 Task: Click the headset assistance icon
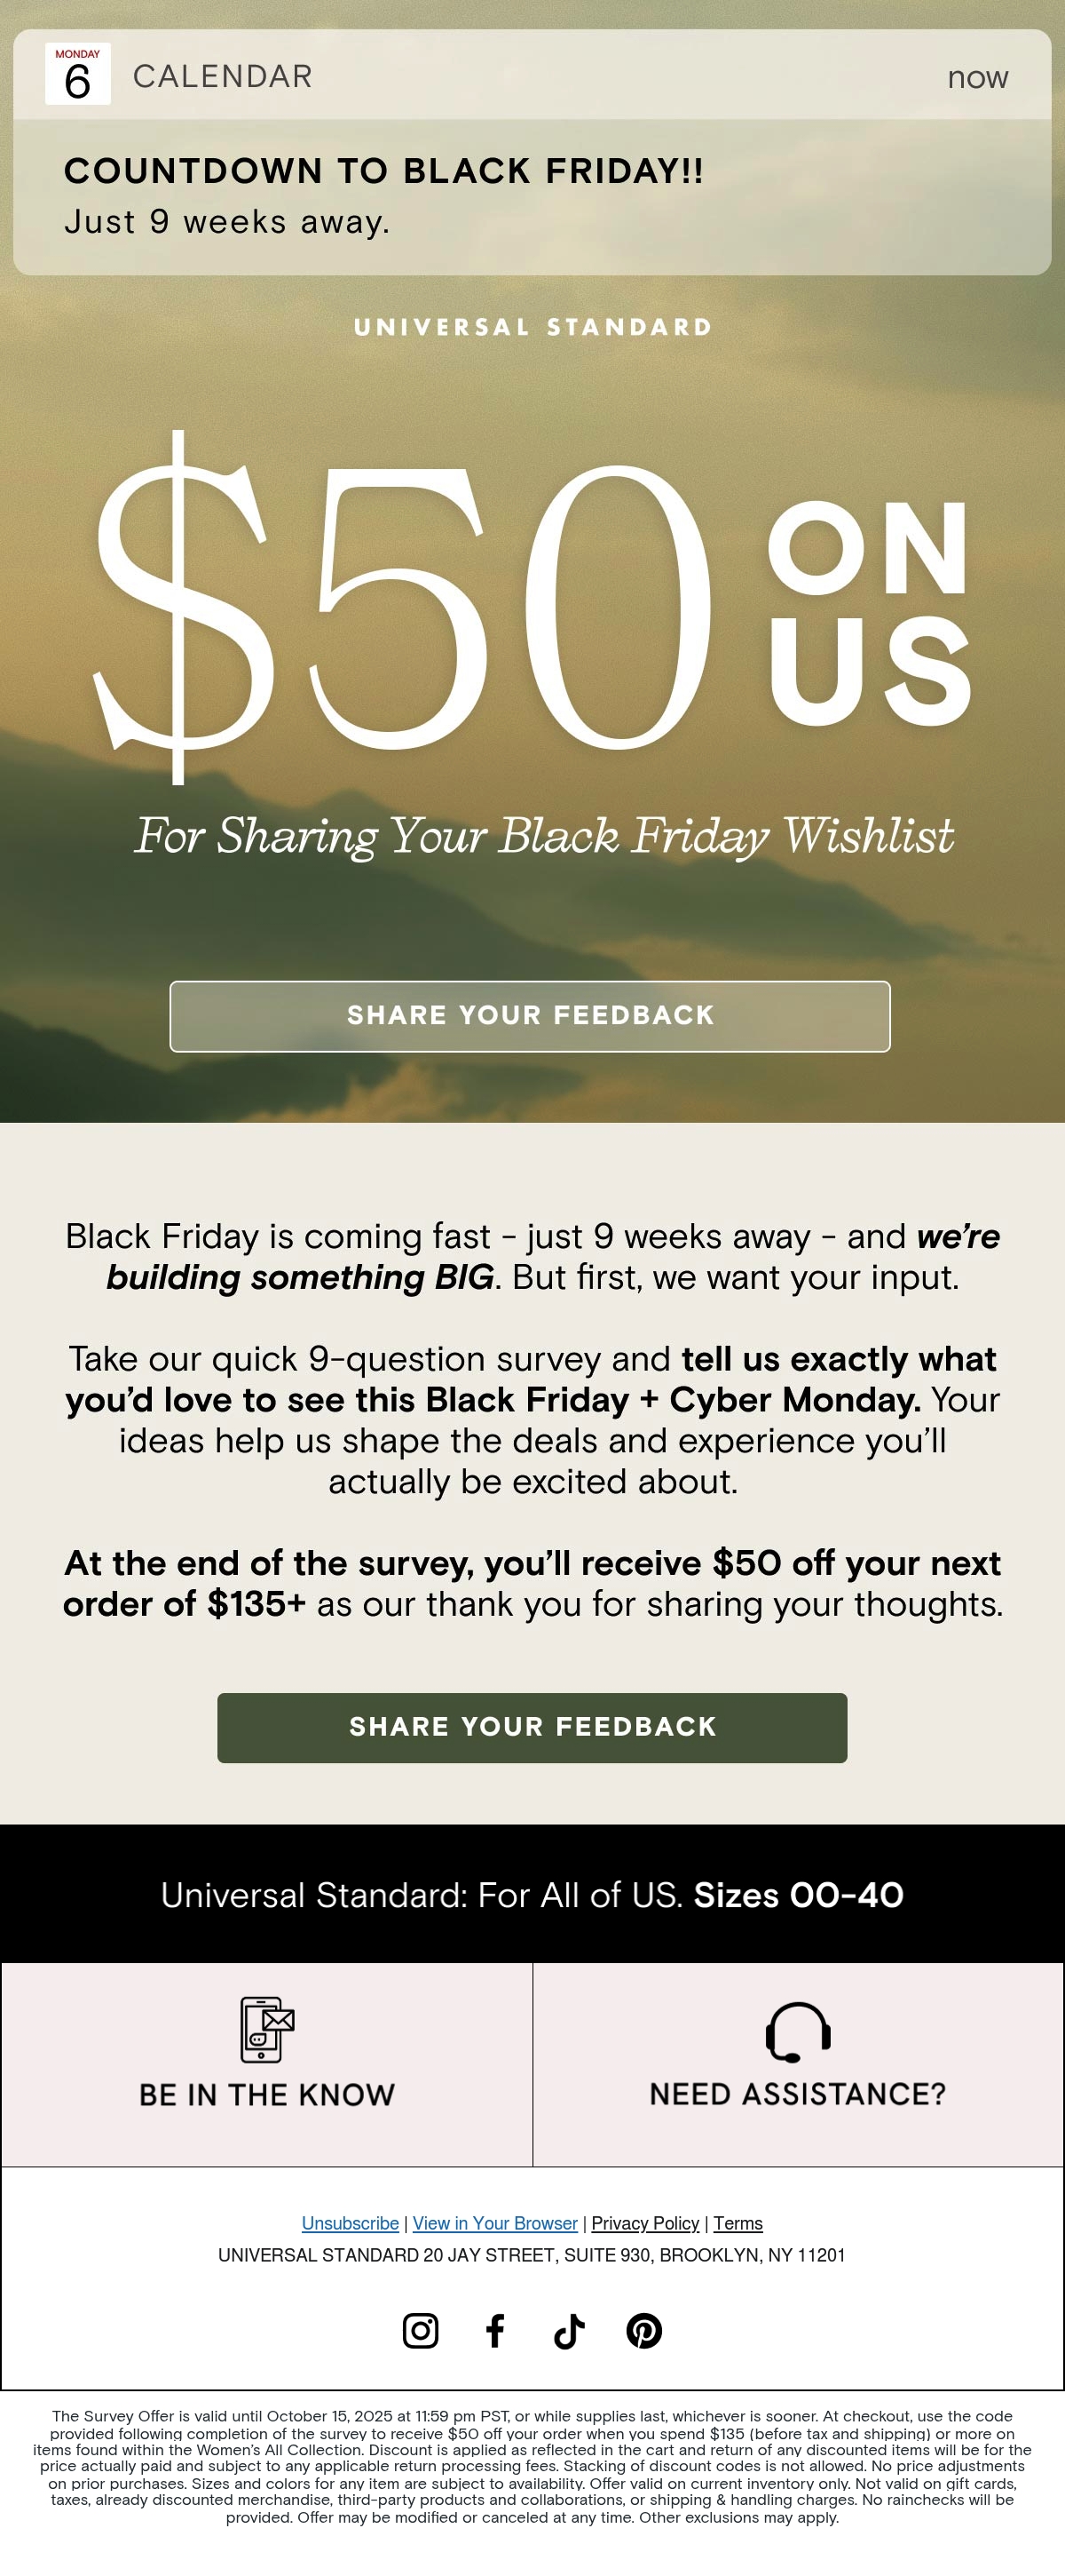[x=797, y=2031]
